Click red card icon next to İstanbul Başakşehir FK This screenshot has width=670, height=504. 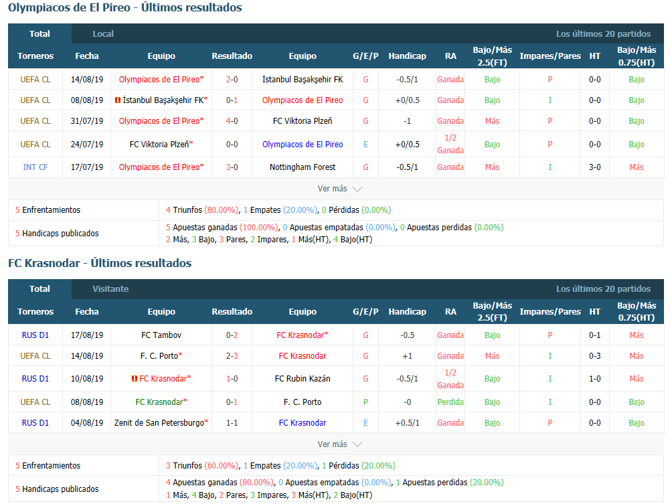point(118,100)
